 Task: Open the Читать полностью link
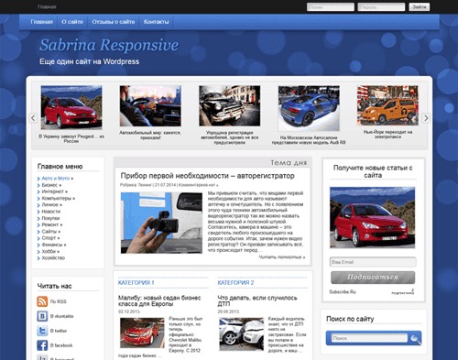tap(282, 257)
